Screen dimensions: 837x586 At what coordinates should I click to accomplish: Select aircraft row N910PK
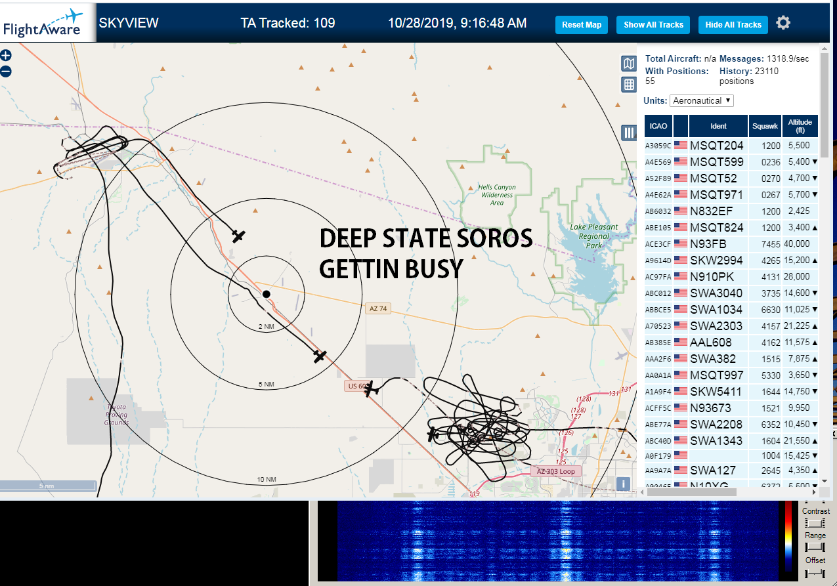tap(731, 277)
